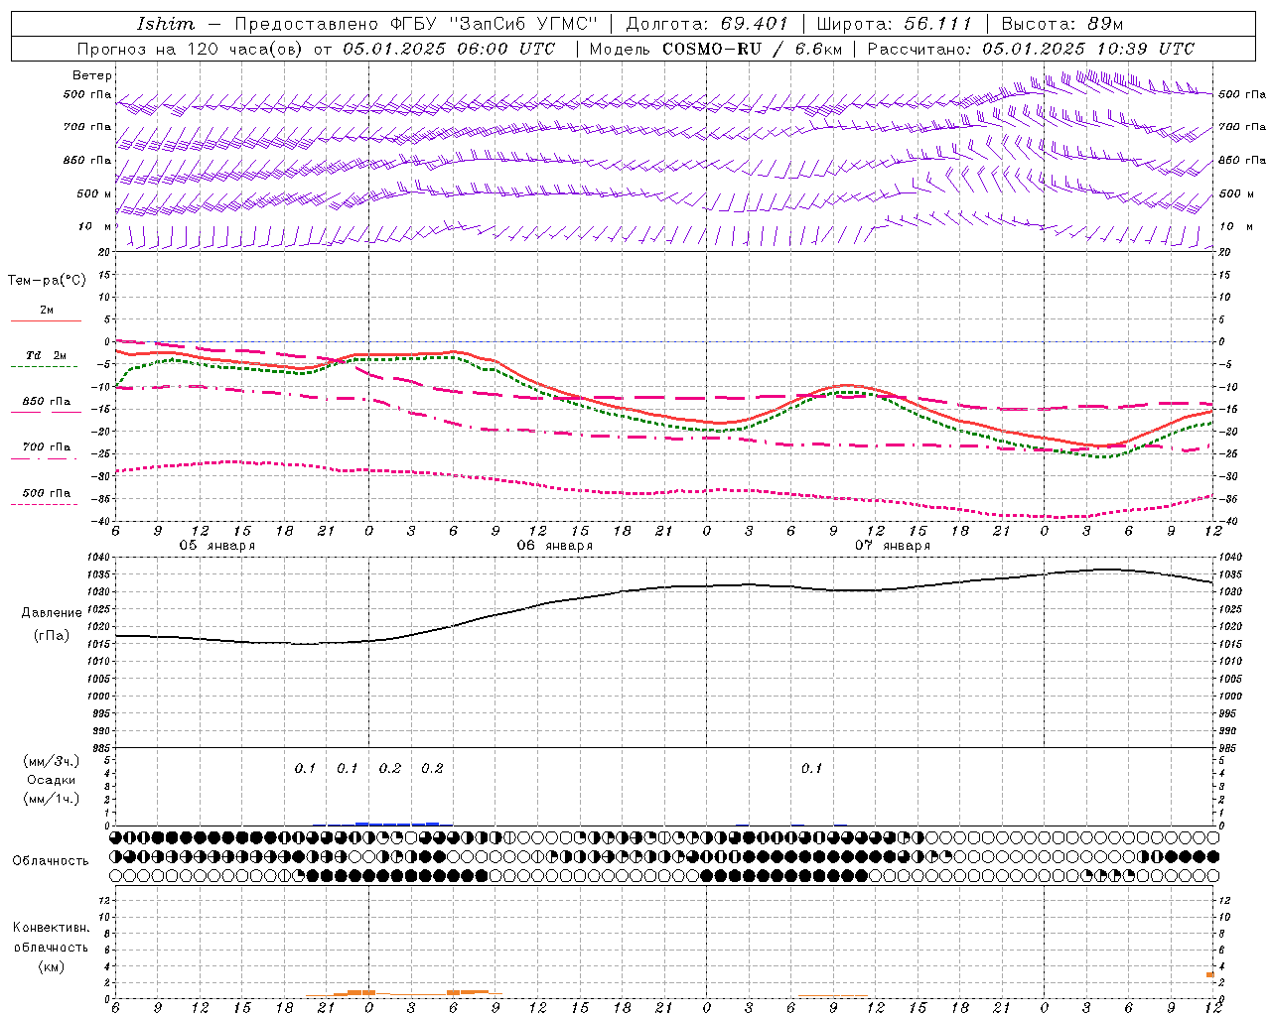Click "850 гПа" in the temperature legend
This screenshot has width=1271, height=1016.
[x=47, y=402]
